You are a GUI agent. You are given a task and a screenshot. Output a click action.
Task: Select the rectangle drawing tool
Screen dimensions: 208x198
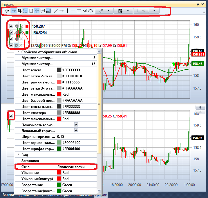pyautogui.click(x=79, y=11)
